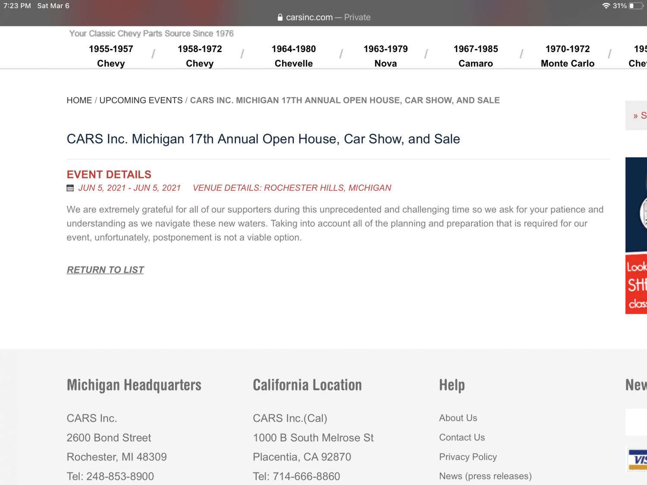The image size is (647, 485).
Task: Open the 1955-1957 Chevy menu
Action: coord(111,56)
